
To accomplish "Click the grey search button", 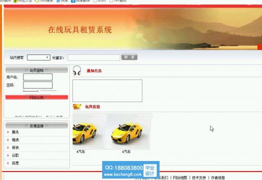I will click(x=129, y=57).
